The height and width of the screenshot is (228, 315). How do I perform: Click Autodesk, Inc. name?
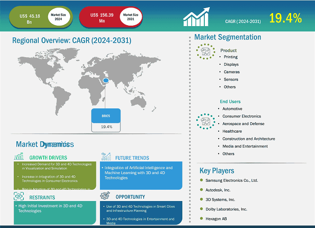pos(218,190)
